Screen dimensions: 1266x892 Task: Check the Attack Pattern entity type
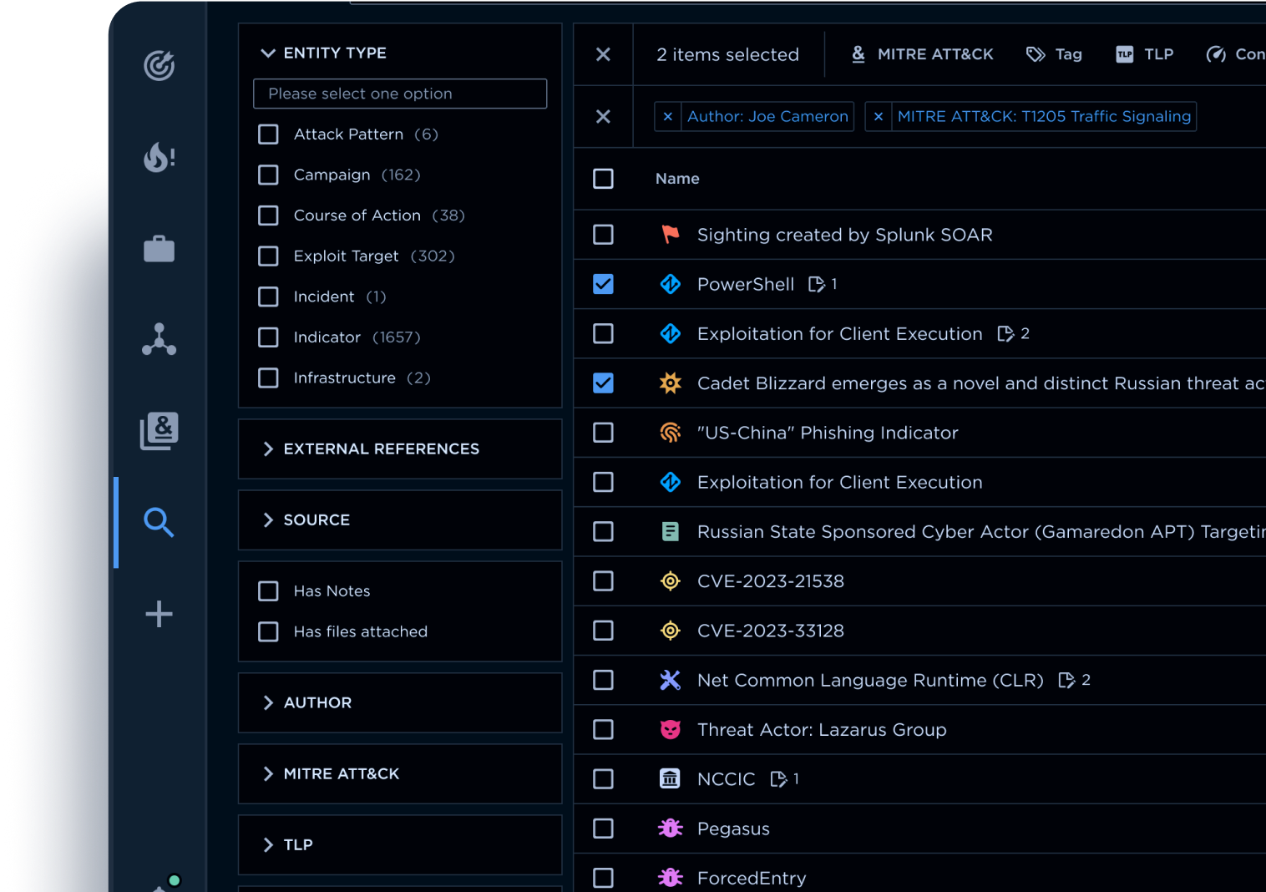pos(268,134)
